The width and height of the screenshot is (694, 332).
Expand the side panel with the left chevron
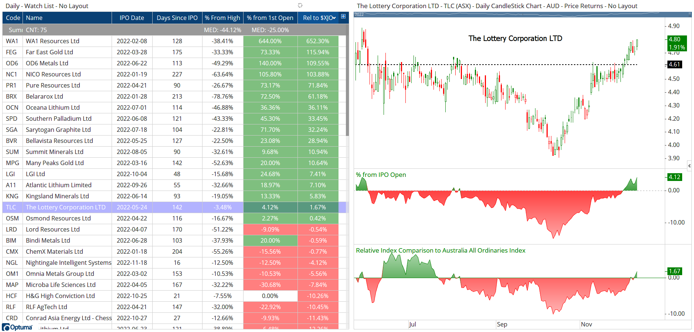tap(689, 166)
